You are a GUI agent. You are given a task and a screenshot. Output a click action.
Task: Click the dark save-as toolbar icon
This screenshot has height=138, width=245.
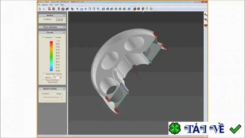pos(53,9)
